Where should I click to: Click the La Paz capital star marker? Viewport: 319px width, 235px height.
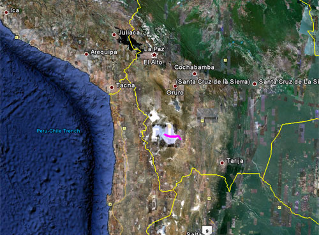tap(154, 55)
